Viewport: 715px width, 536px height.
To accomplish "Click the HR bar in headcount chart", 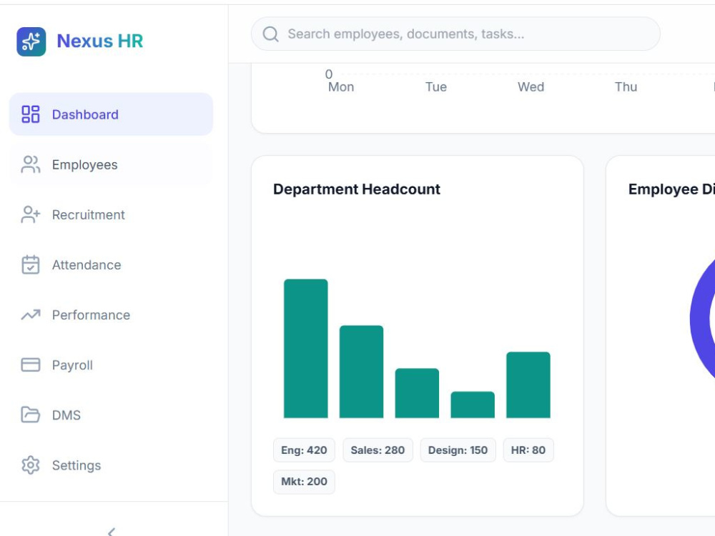I will (x=473, y=405).
